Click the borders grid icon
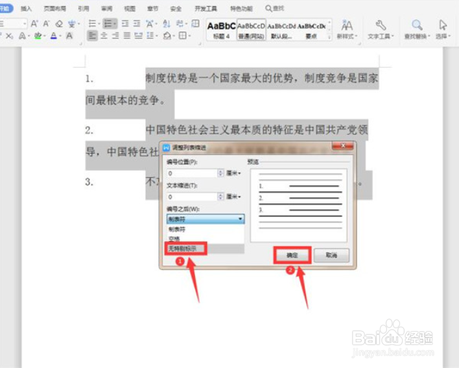 (183, 36)
